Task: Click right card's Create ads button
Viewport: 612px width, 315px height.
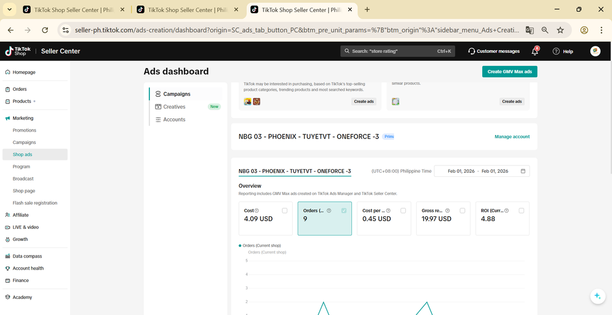Action: point(512,102)
